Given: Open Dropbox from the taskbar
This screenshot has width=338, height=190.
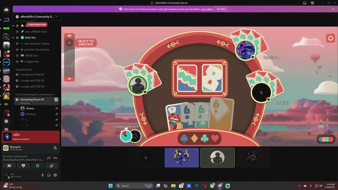Looking at the screenshot, I should 189,186.
